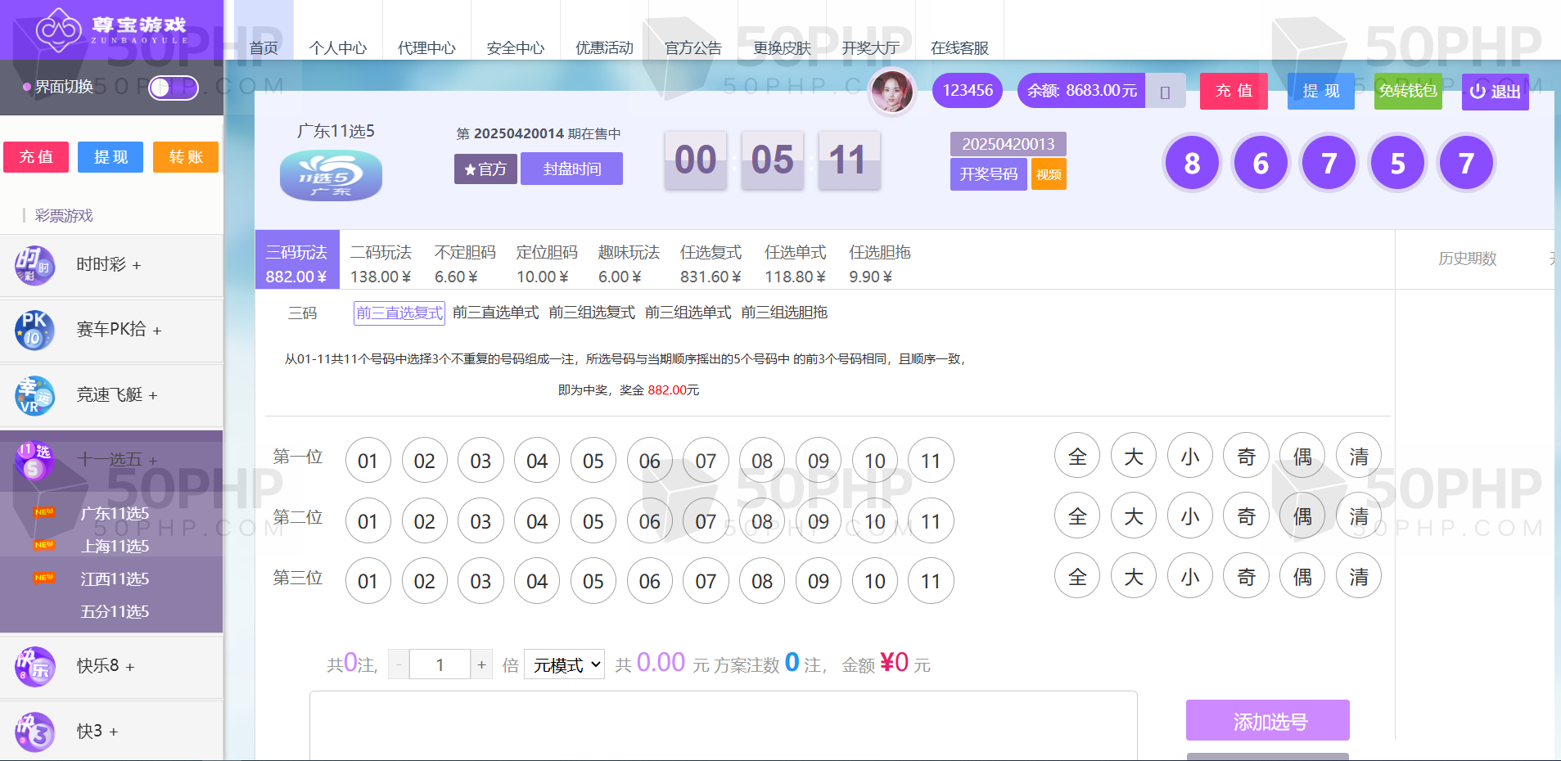Select 大 quick filter for 第二位 row
Screen dimensions: 1561x761
(x=1133, y=516)
